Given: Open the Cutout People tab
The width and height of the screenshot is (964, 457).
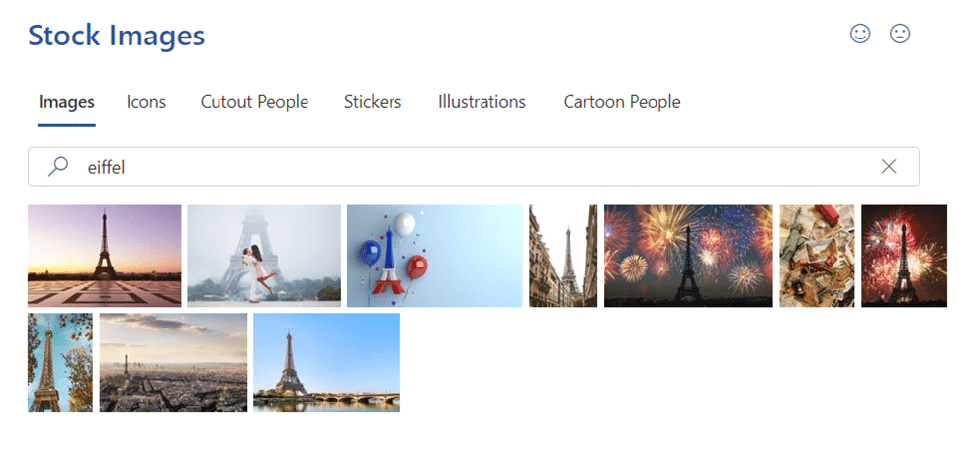Looking at the screenshot, I should pyautogui.click(x=254, y=102).
